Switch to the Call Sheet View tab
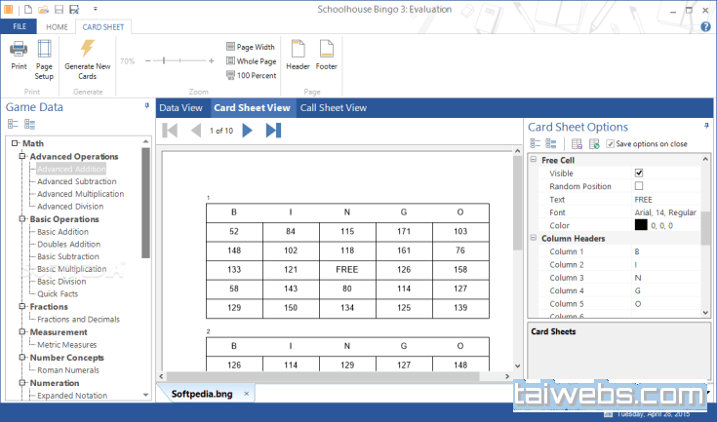 pyautogui.click(x=333, y=107)
